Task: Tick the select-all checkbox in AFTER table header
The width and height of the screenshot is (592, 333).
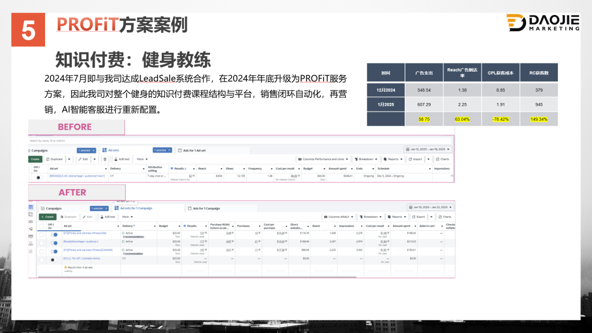Action: (x=42, y=226)
